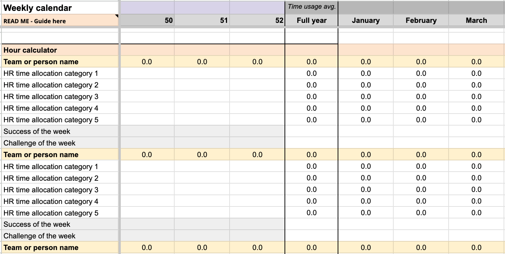505x254 pixels.
Task: Click week 51 total in bottom Team row
Action: [202, 247]
